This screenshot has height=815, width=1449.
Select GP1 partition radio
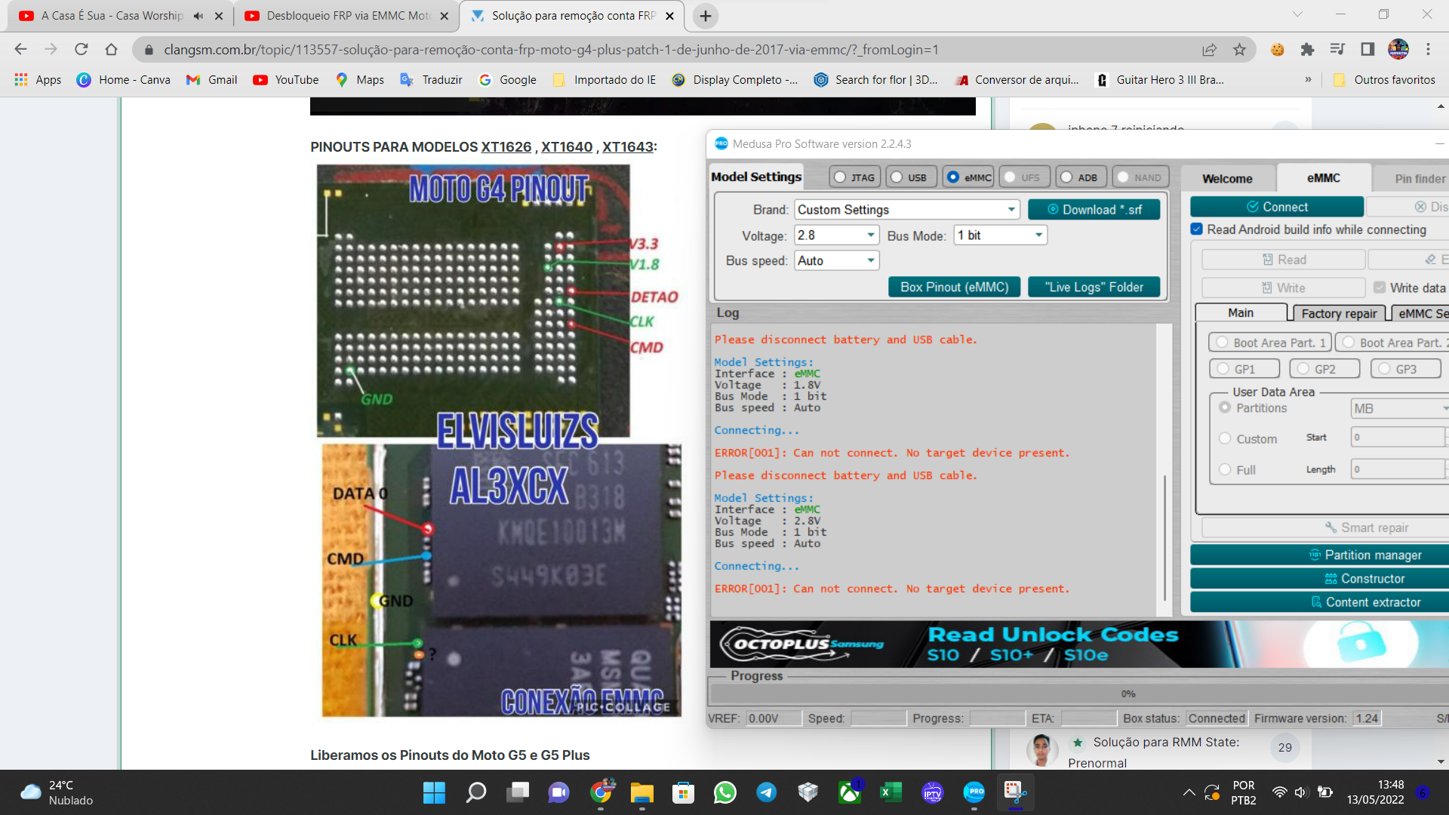pyautogui.click(x=1244, y=369)
